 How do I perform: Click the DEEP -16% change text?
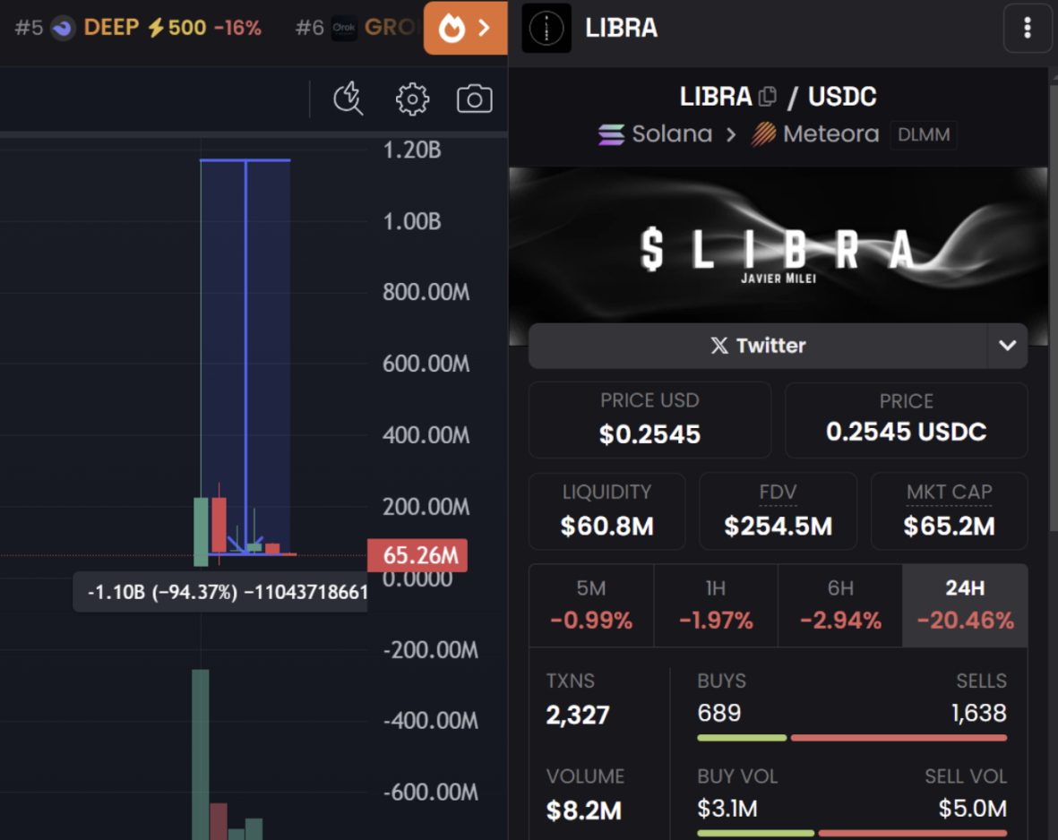[x=237, y=28]
